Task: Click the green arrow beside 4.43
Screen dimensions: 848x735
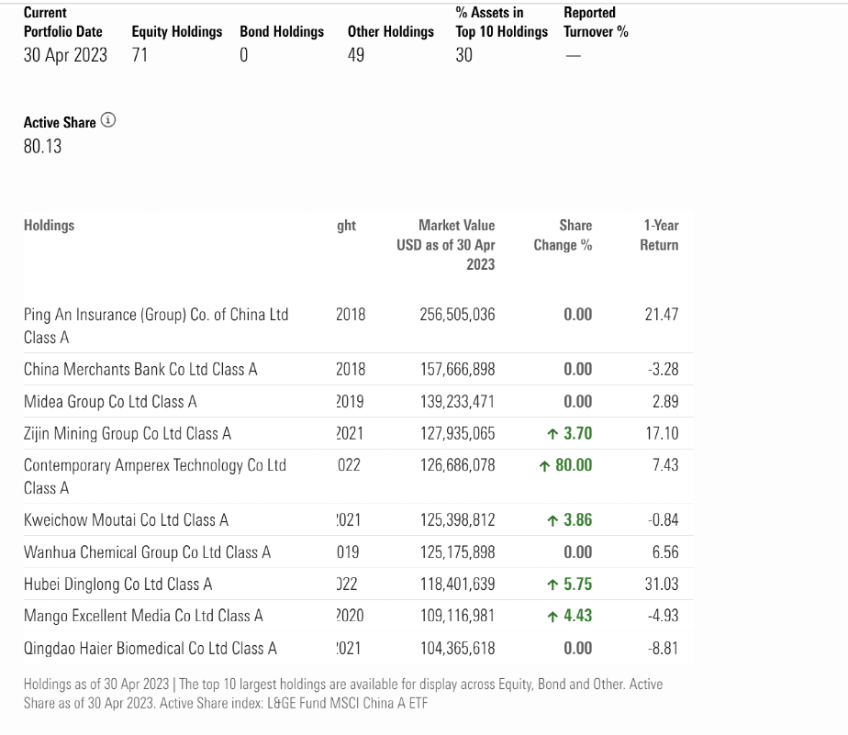Action: [552, 617]
